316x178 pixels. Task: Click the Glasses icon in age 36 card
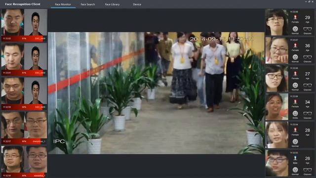[x=307, y=57]
